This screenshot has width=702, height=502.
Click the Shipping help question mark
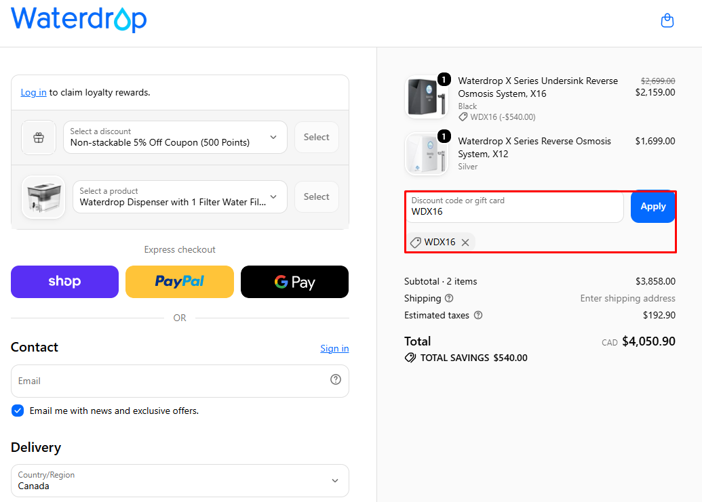click(449, 298)
